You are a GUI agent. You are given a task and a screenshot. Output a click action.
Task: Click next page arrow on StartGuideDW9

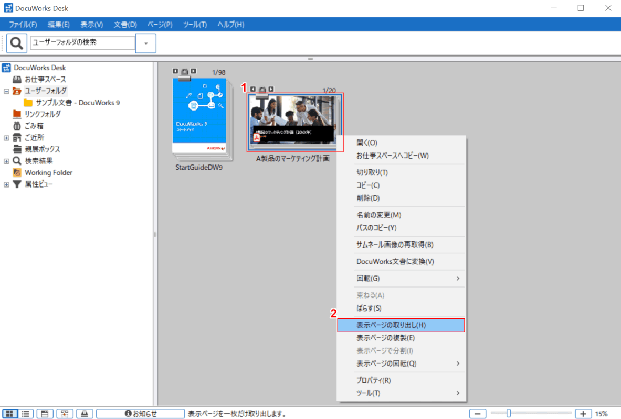[x=194, y=71]
